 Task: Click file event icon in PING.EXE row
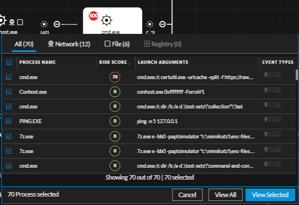272,119
